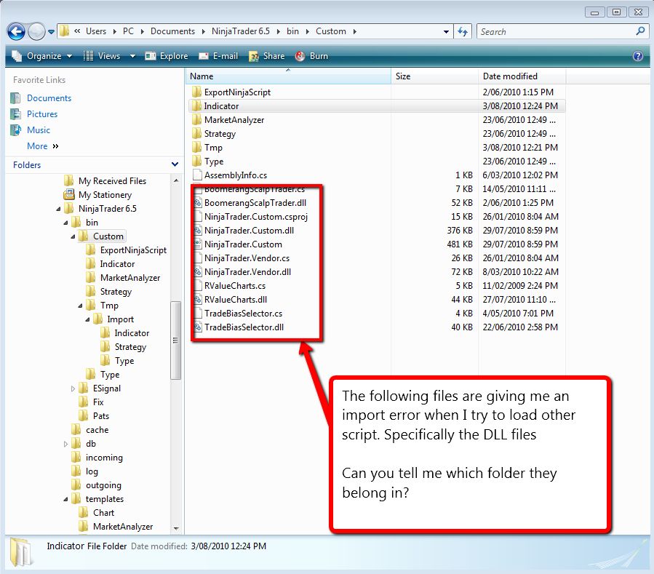Viewport: 654px width, 574px height.
Task: Click the NinjaTrader.Custom.dll file icon
Action: (x=198, y=231)
